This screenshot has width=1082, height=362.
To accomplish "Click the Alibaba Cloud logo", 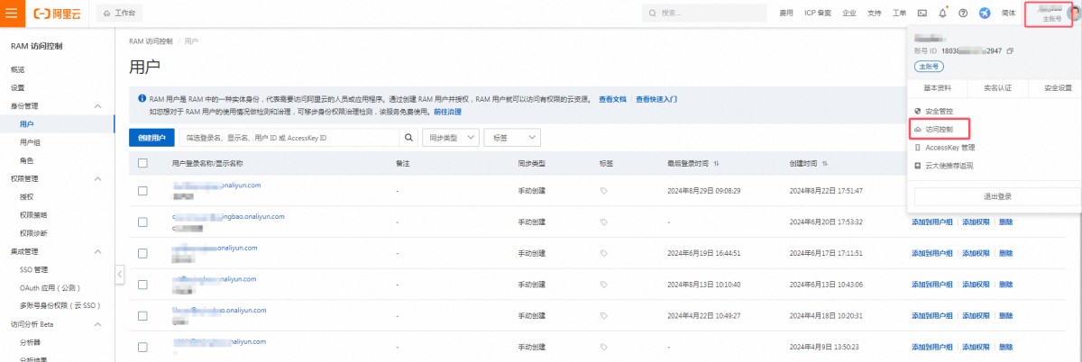I will [59, 14].
